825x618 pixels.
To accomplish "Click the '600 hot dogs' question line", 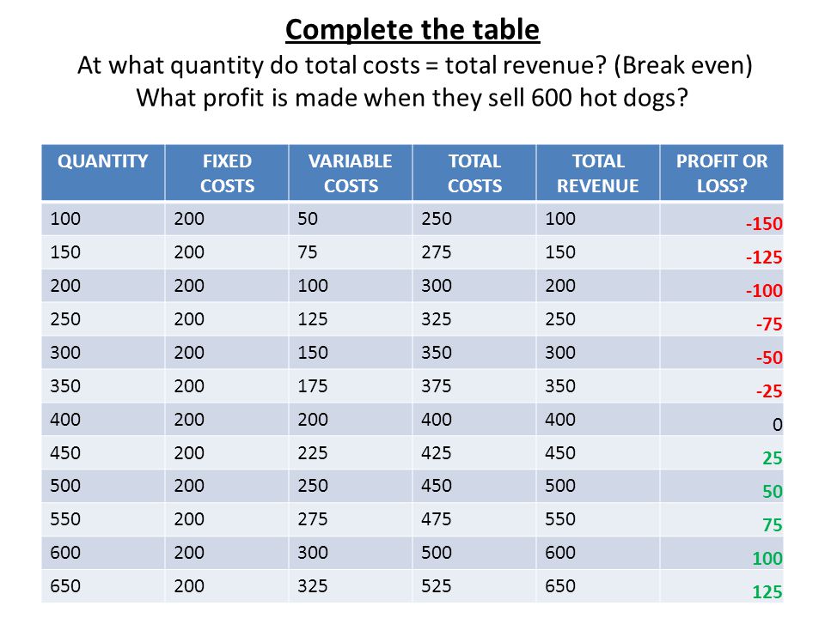I will pyautogui.click(x=412, y=98).
